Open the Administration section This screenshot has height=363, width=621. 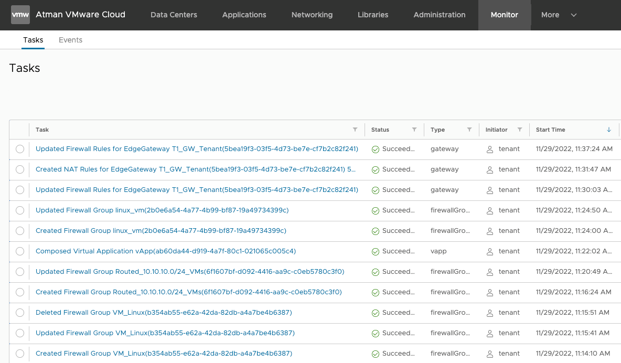[x=439, y=15]
